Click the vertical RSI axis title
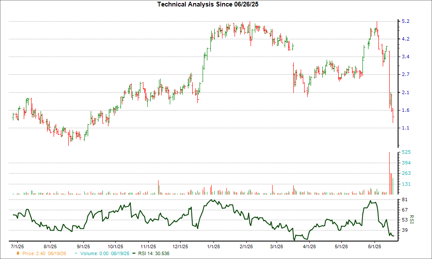 pos(412,219)
